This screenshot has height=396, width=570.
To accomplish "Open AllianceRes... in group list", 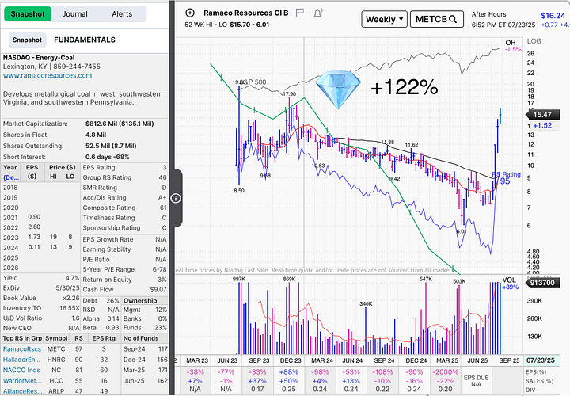I will [x=21, y=391].
